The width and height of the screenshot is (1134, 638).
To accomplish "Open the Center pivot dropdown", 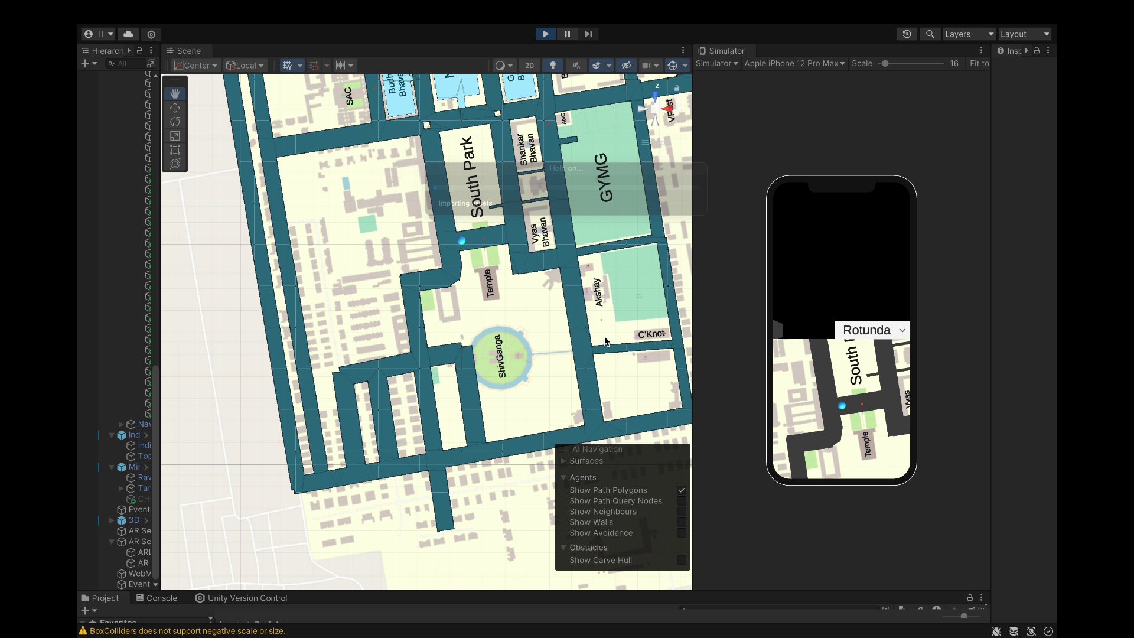I will pyautogui.click(x=195, y=66).
